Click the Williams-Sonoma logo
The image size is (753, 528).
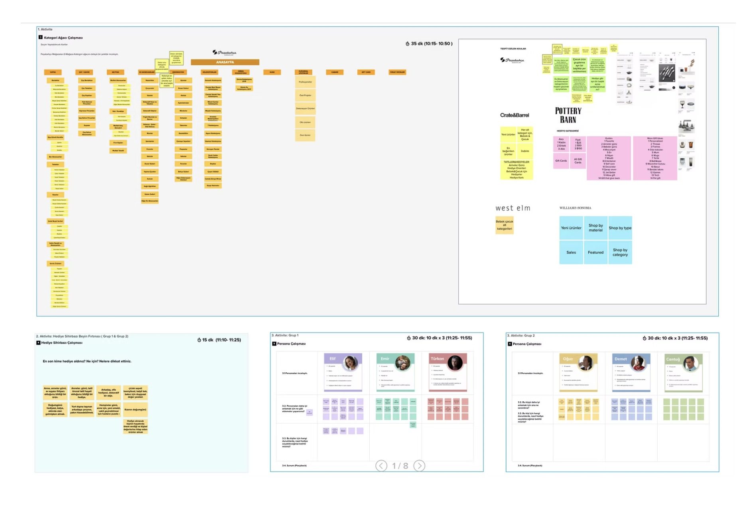575,208
